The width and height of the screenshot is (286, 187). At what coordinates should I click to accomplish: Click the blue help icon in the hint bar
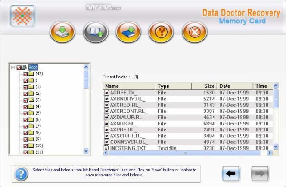coord(21,174)
